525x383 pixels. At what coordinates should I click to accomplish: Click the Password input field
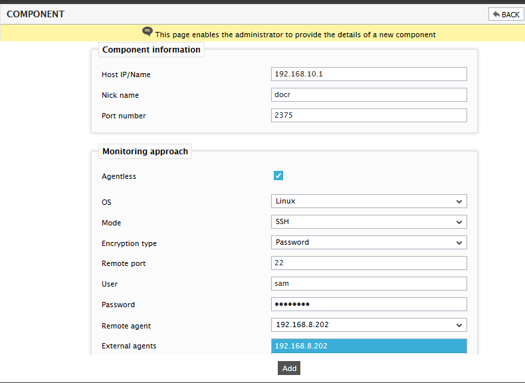pos(369,305)
